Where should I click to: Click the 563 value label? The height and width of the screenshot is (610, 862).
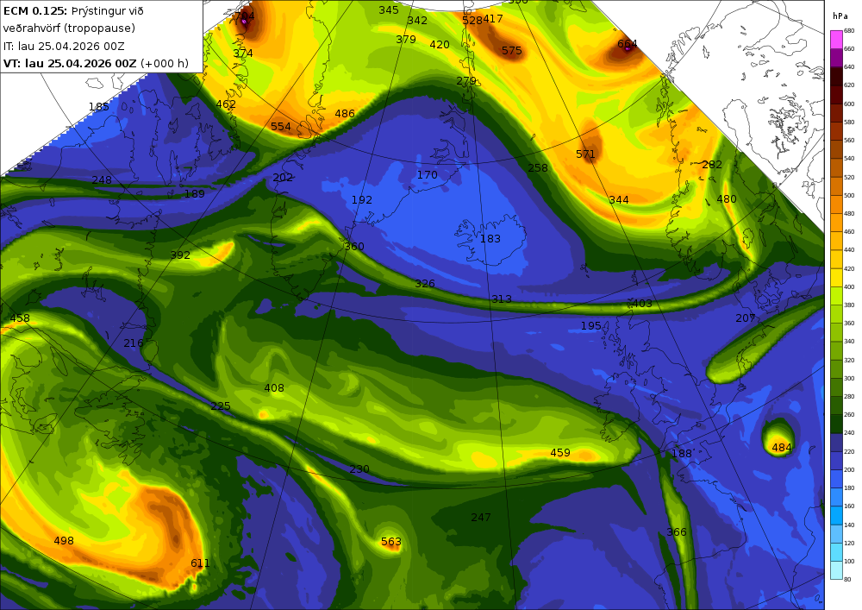[391, 542]
